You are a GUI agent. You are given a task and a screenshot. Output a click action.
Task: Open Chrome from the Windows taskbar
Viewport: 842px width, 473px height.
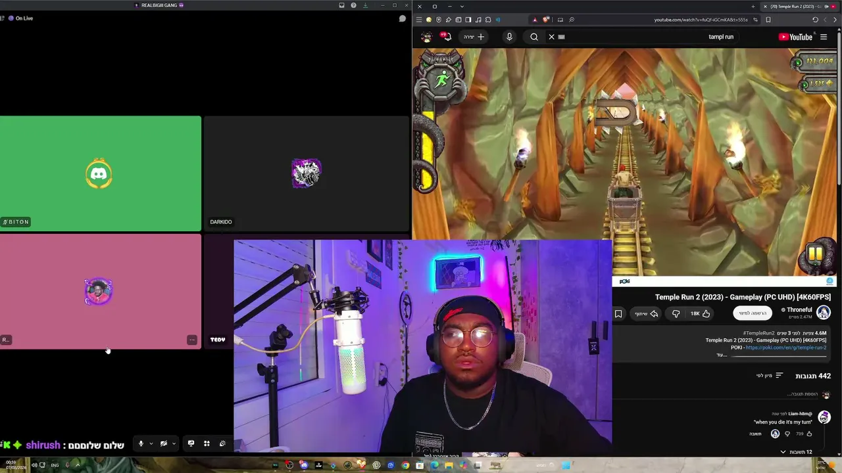point(405,465)
